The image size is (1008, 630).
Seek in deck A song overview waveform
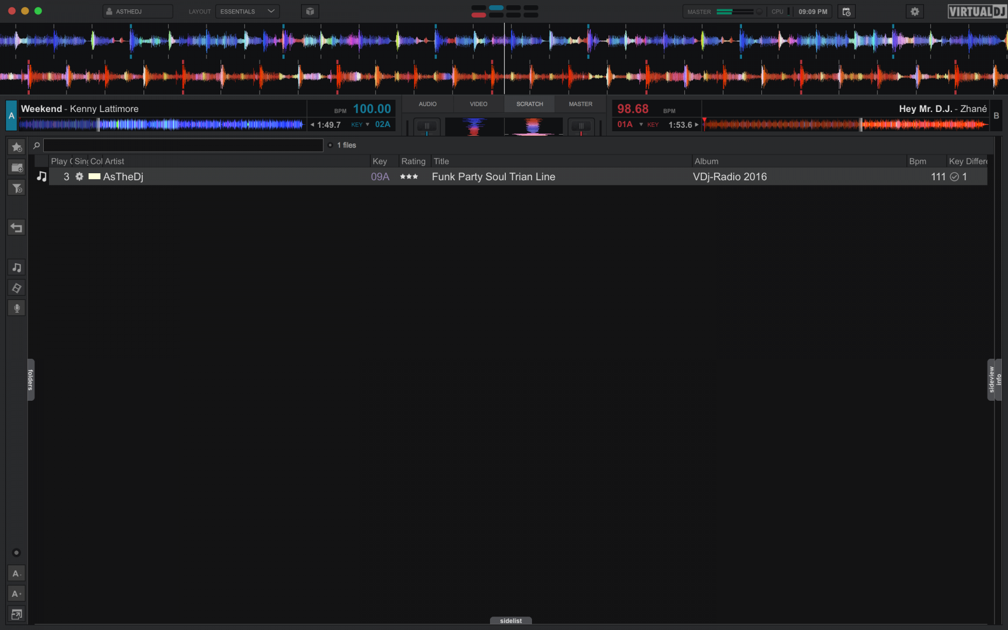pos(161,124)
